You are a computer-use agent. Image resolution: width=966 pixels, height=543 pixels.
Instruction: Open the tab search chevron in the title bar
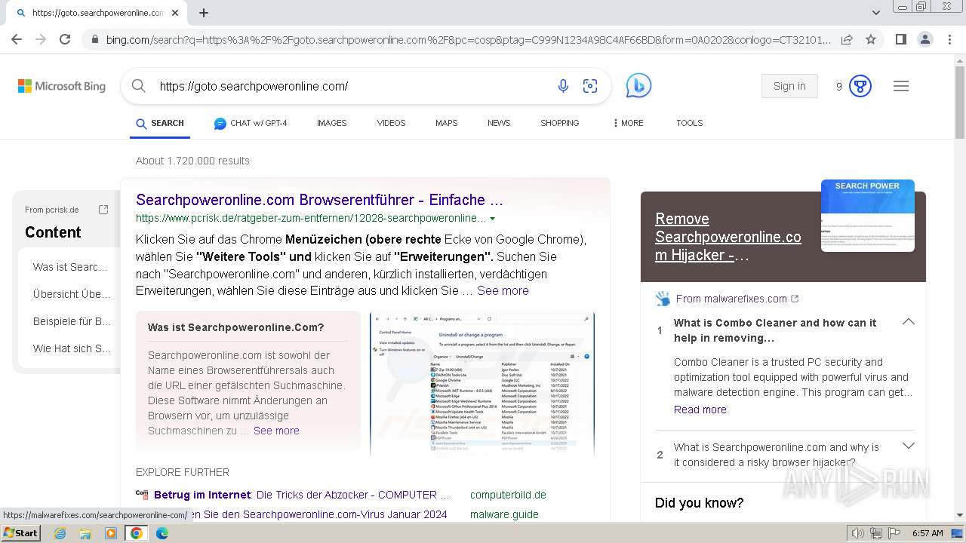tap(876, 13)
